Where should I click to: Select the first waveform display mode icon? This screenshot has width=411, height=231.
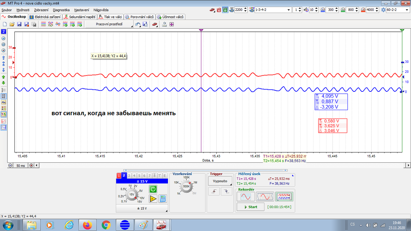(x=43, y=24)
